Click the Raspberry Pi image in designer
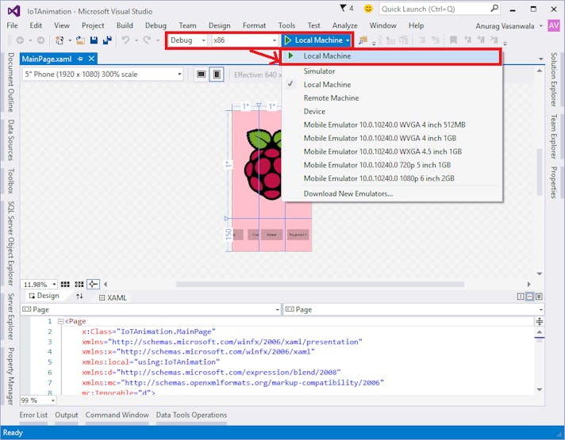This screenshot has width=565, height=440. click(x=263, y=165)
